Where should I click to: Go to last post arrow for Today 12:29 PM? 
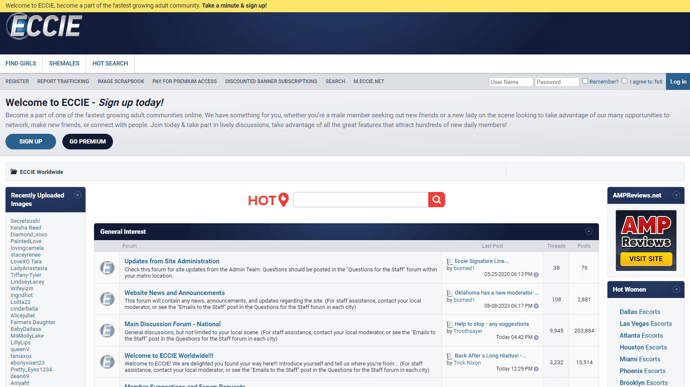pos(536,369)
